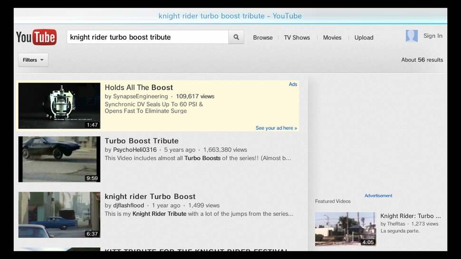Visit the PsychoHeli0316 channel
This screenshot has height=259, width=461.
[x=134, y=150]
